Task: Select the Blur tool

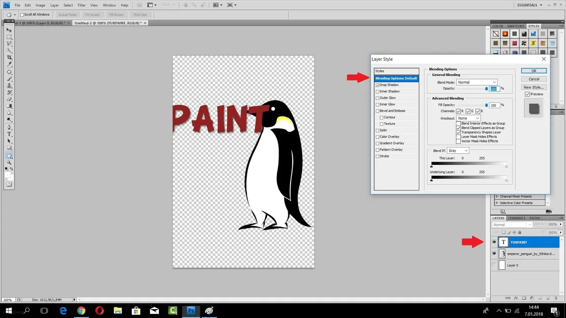Action: pyautogui.click(x=9, y=113)
